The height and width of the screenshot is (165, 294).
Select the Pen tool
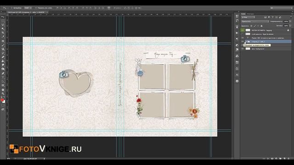click(x=3, y=73)
